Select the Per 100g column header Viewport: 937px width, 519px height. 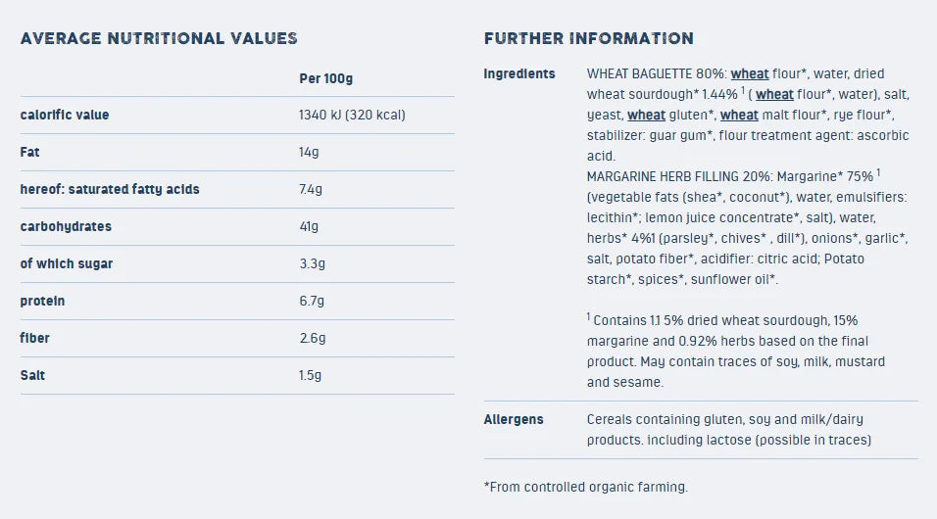[x=325, y=78]
